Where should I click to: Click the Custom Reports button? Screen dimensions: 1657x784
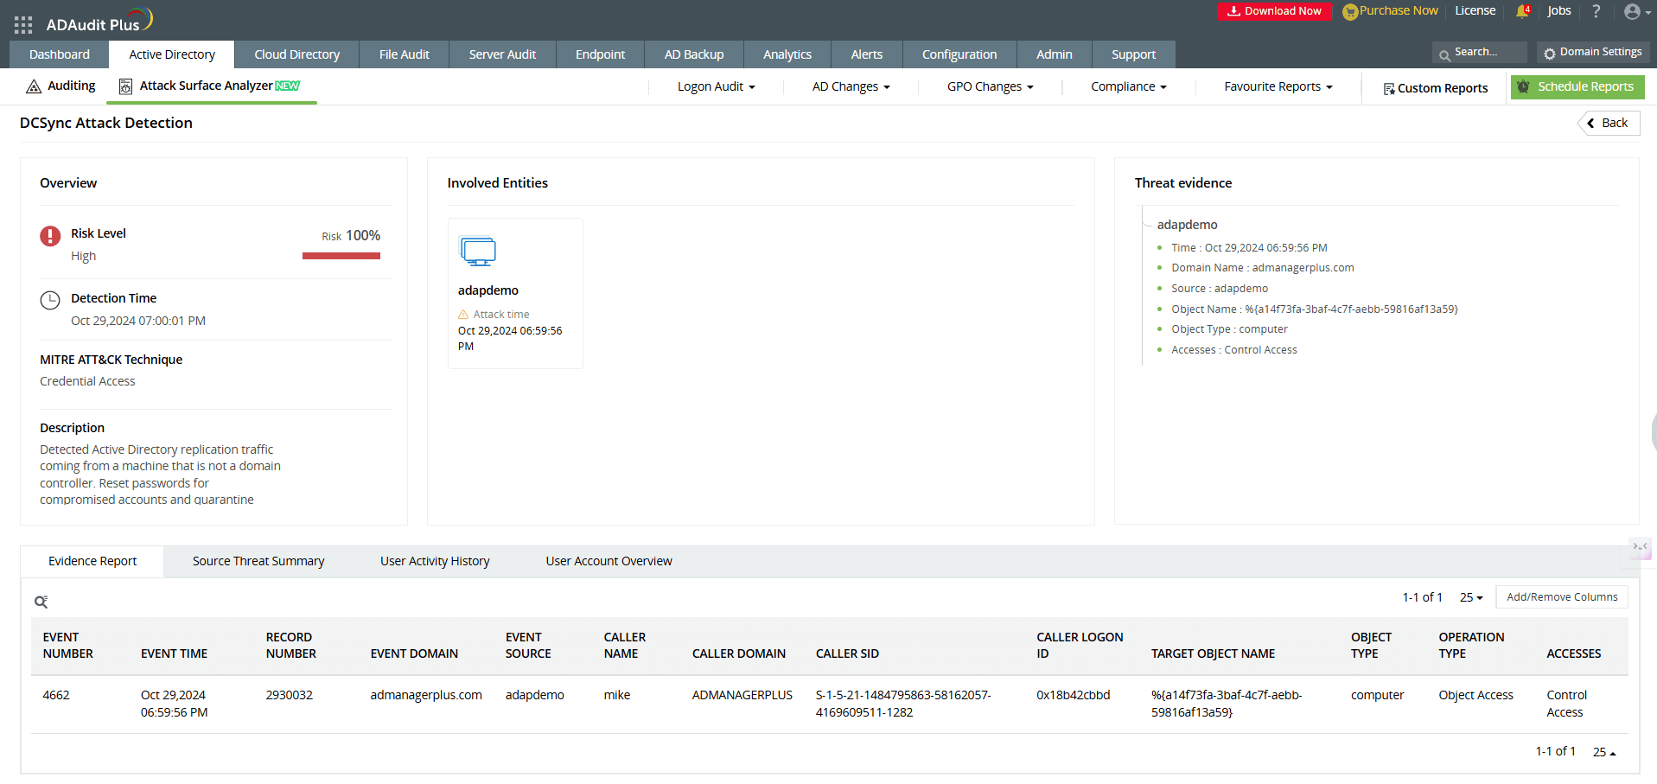coord(1436,88)
